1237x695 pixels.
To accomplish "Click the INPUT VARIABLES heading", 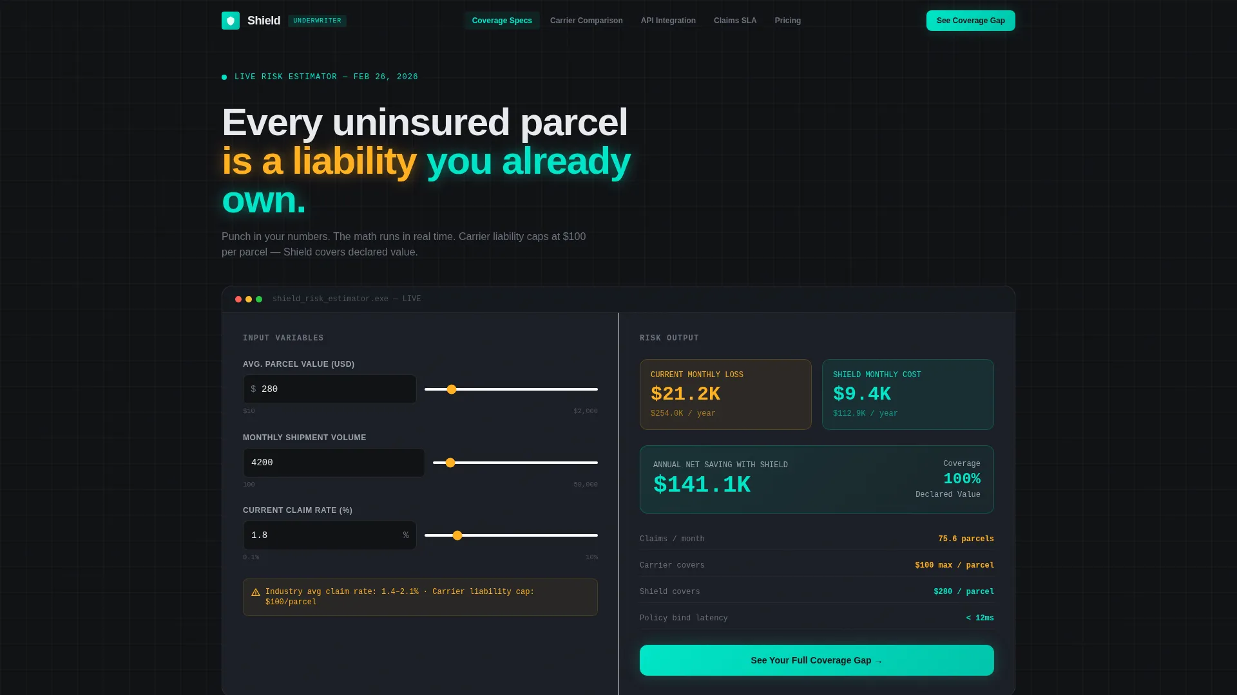I will click(x=283, y=338).
